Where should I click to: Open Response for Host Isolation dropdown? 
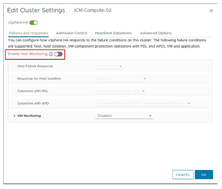pos(121,79)
